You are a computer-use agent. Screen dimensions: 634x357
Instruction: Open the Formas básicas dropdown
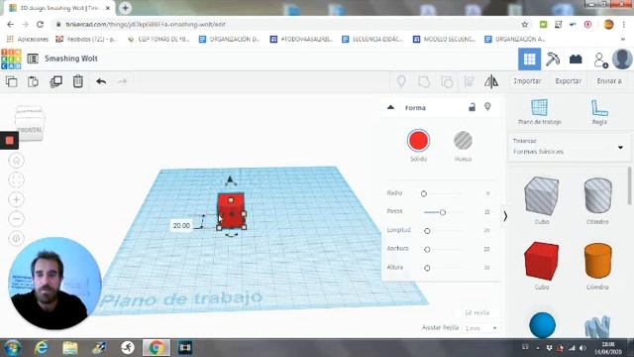pos(569,147)
